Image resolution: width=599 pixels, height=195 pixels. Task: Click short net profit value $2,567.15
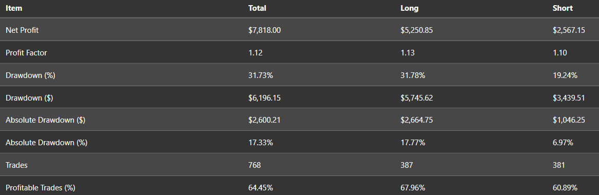point(568,30)
